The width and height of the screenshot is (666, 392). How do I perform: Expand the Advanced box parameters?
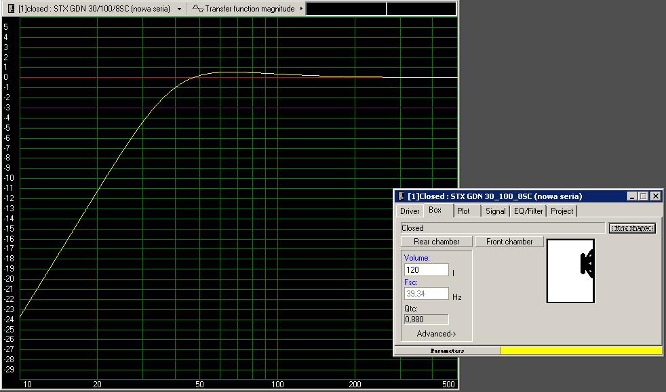pos(436,334)
